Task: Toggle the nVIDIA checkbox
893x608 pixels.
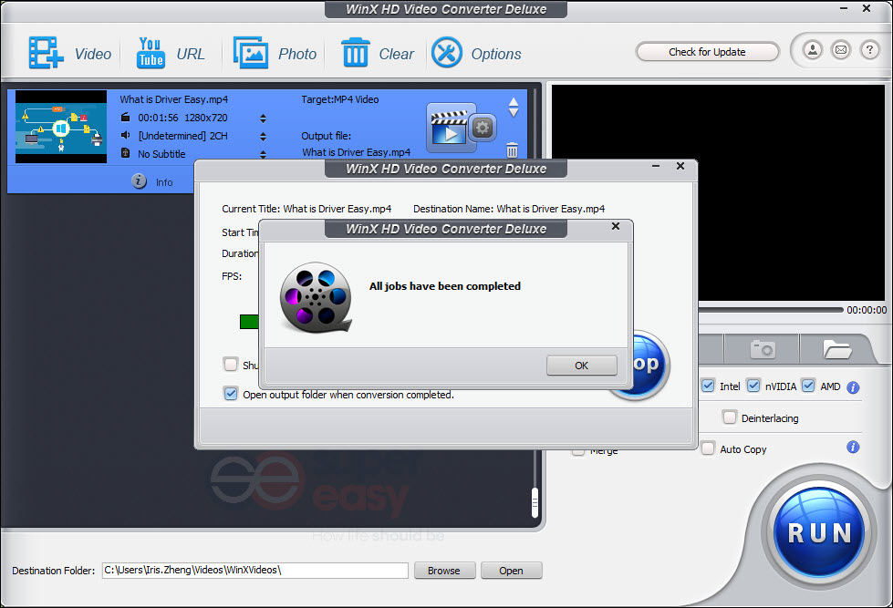Action: click(x=753, y=386)
